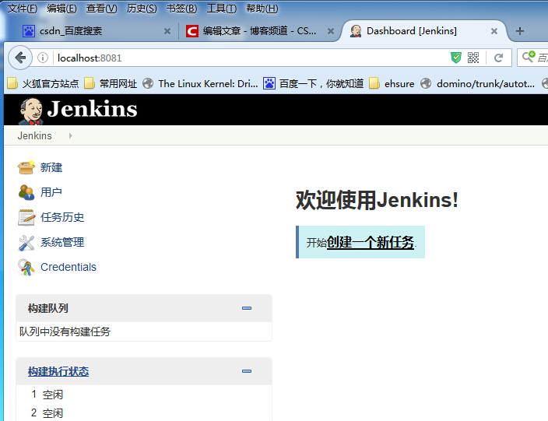Image resolution: width=548 pixels, height=421 pixels.
Task: Click the Jenkins title text in header
Action: (x=93, y=109)
